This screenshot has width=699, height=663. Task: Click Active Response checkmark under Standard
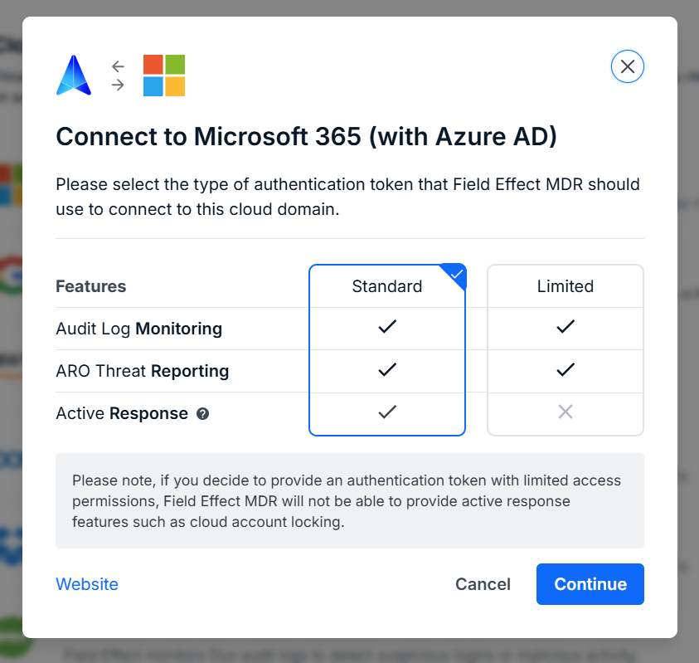[x=387, y=412]
